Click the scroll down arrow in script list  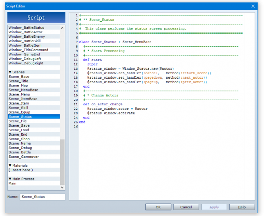pyautogui.click(x=63, y=187)
